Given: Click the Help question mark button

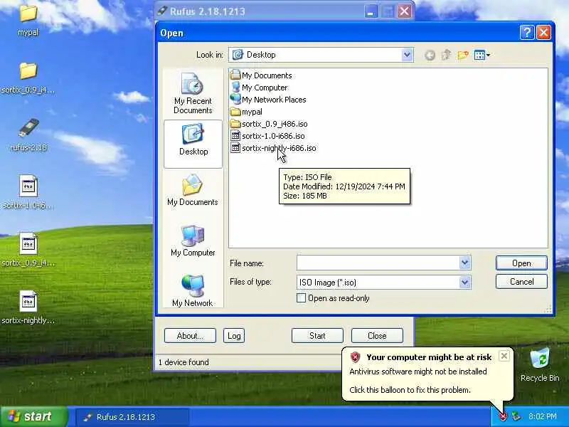Looking at the screenshot, I should point(527,33).
